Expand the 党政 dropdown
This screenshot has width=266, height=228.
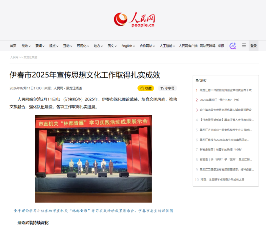tap(25, 46)
